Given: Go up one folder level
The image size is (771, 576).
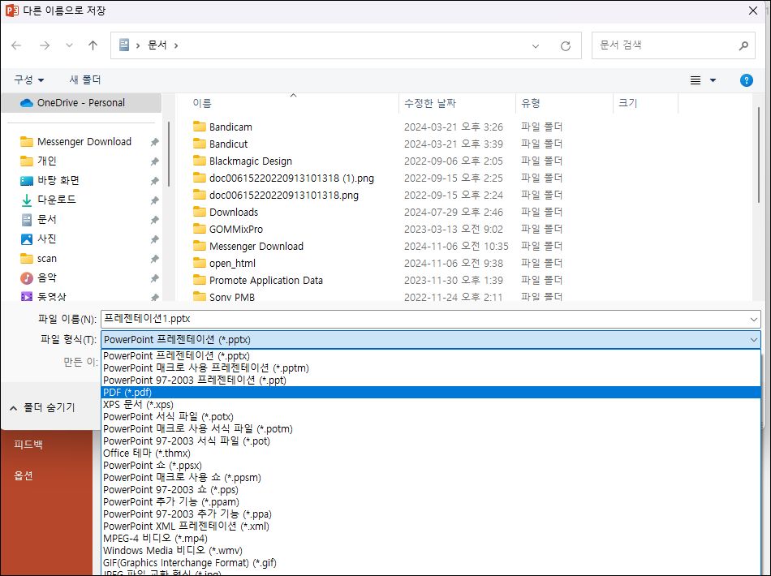Looking at the screenshot, I should pos(92,45).
